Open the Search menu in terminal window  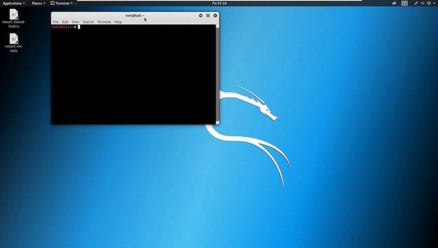88,22
